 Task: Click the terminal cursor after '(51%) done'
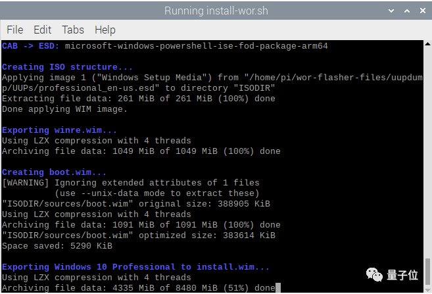click(x=279, y=288)
